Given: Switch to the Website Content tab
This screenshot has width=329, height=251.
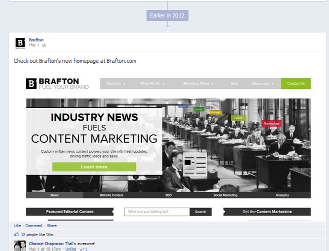Looking at the screenshot, I should coord(111,195).
